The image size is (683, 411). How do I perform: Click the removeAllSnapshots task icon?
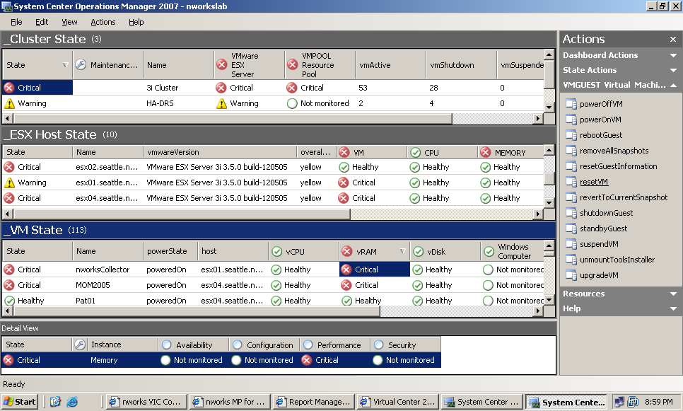[x=571, y=151]
